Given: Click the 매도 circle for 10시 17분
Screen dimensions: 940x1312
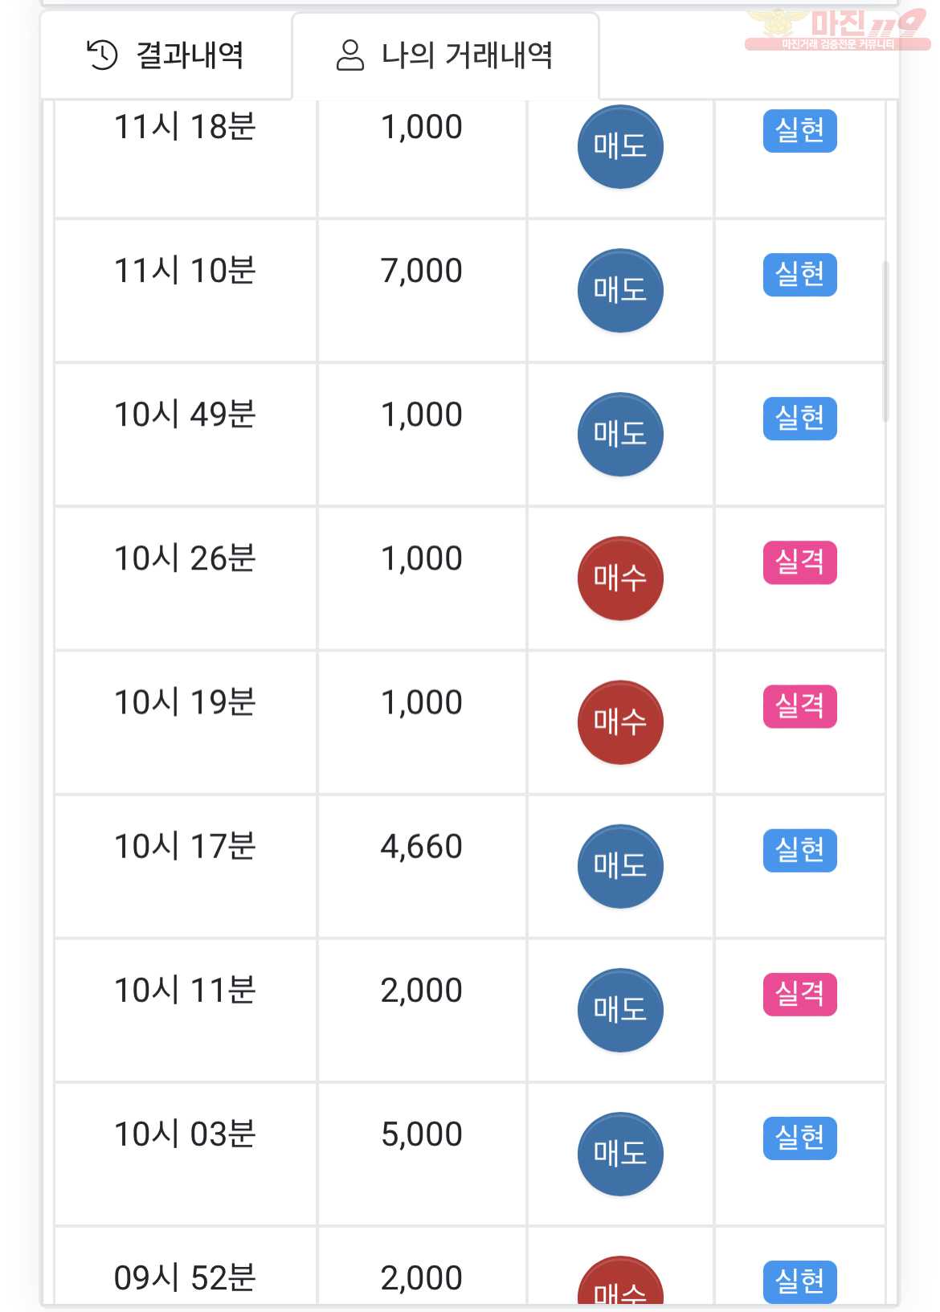Looking at the screenshot, I should pos(620,865).
